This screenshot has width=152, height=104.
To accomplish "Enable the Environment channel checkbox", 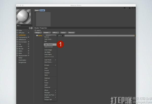I will (29, 42).
